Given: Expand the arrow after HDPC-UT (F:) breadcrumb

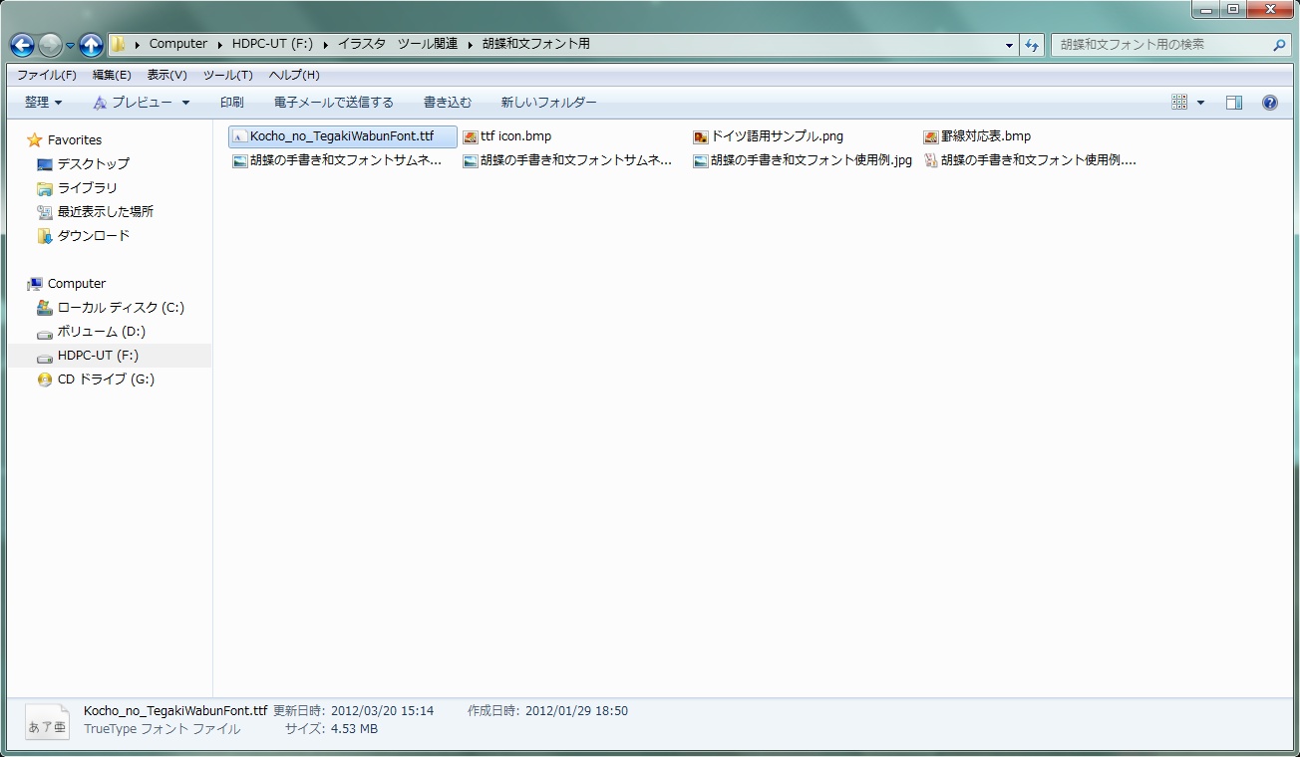Looking at the screenshot, I should coord(325,44).
